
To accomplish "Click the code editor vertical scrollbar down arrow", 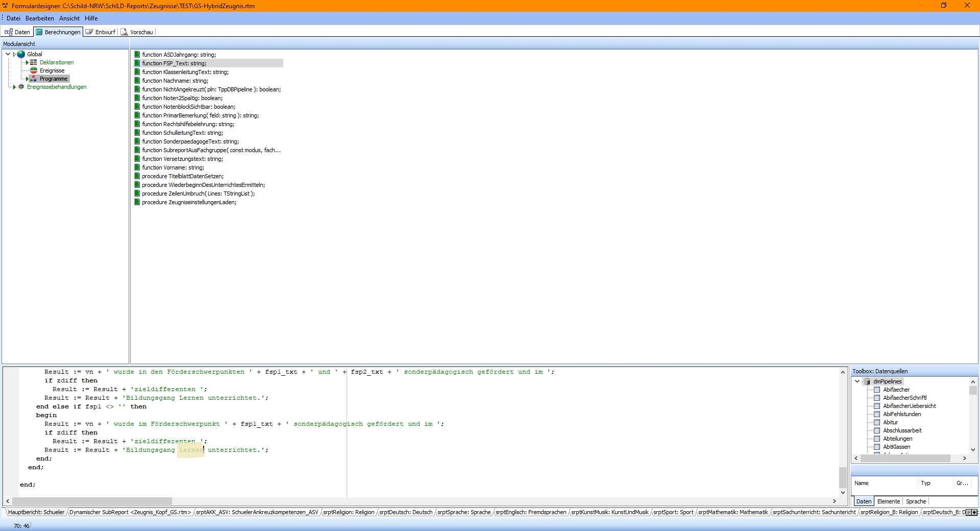I will [843, 493].
